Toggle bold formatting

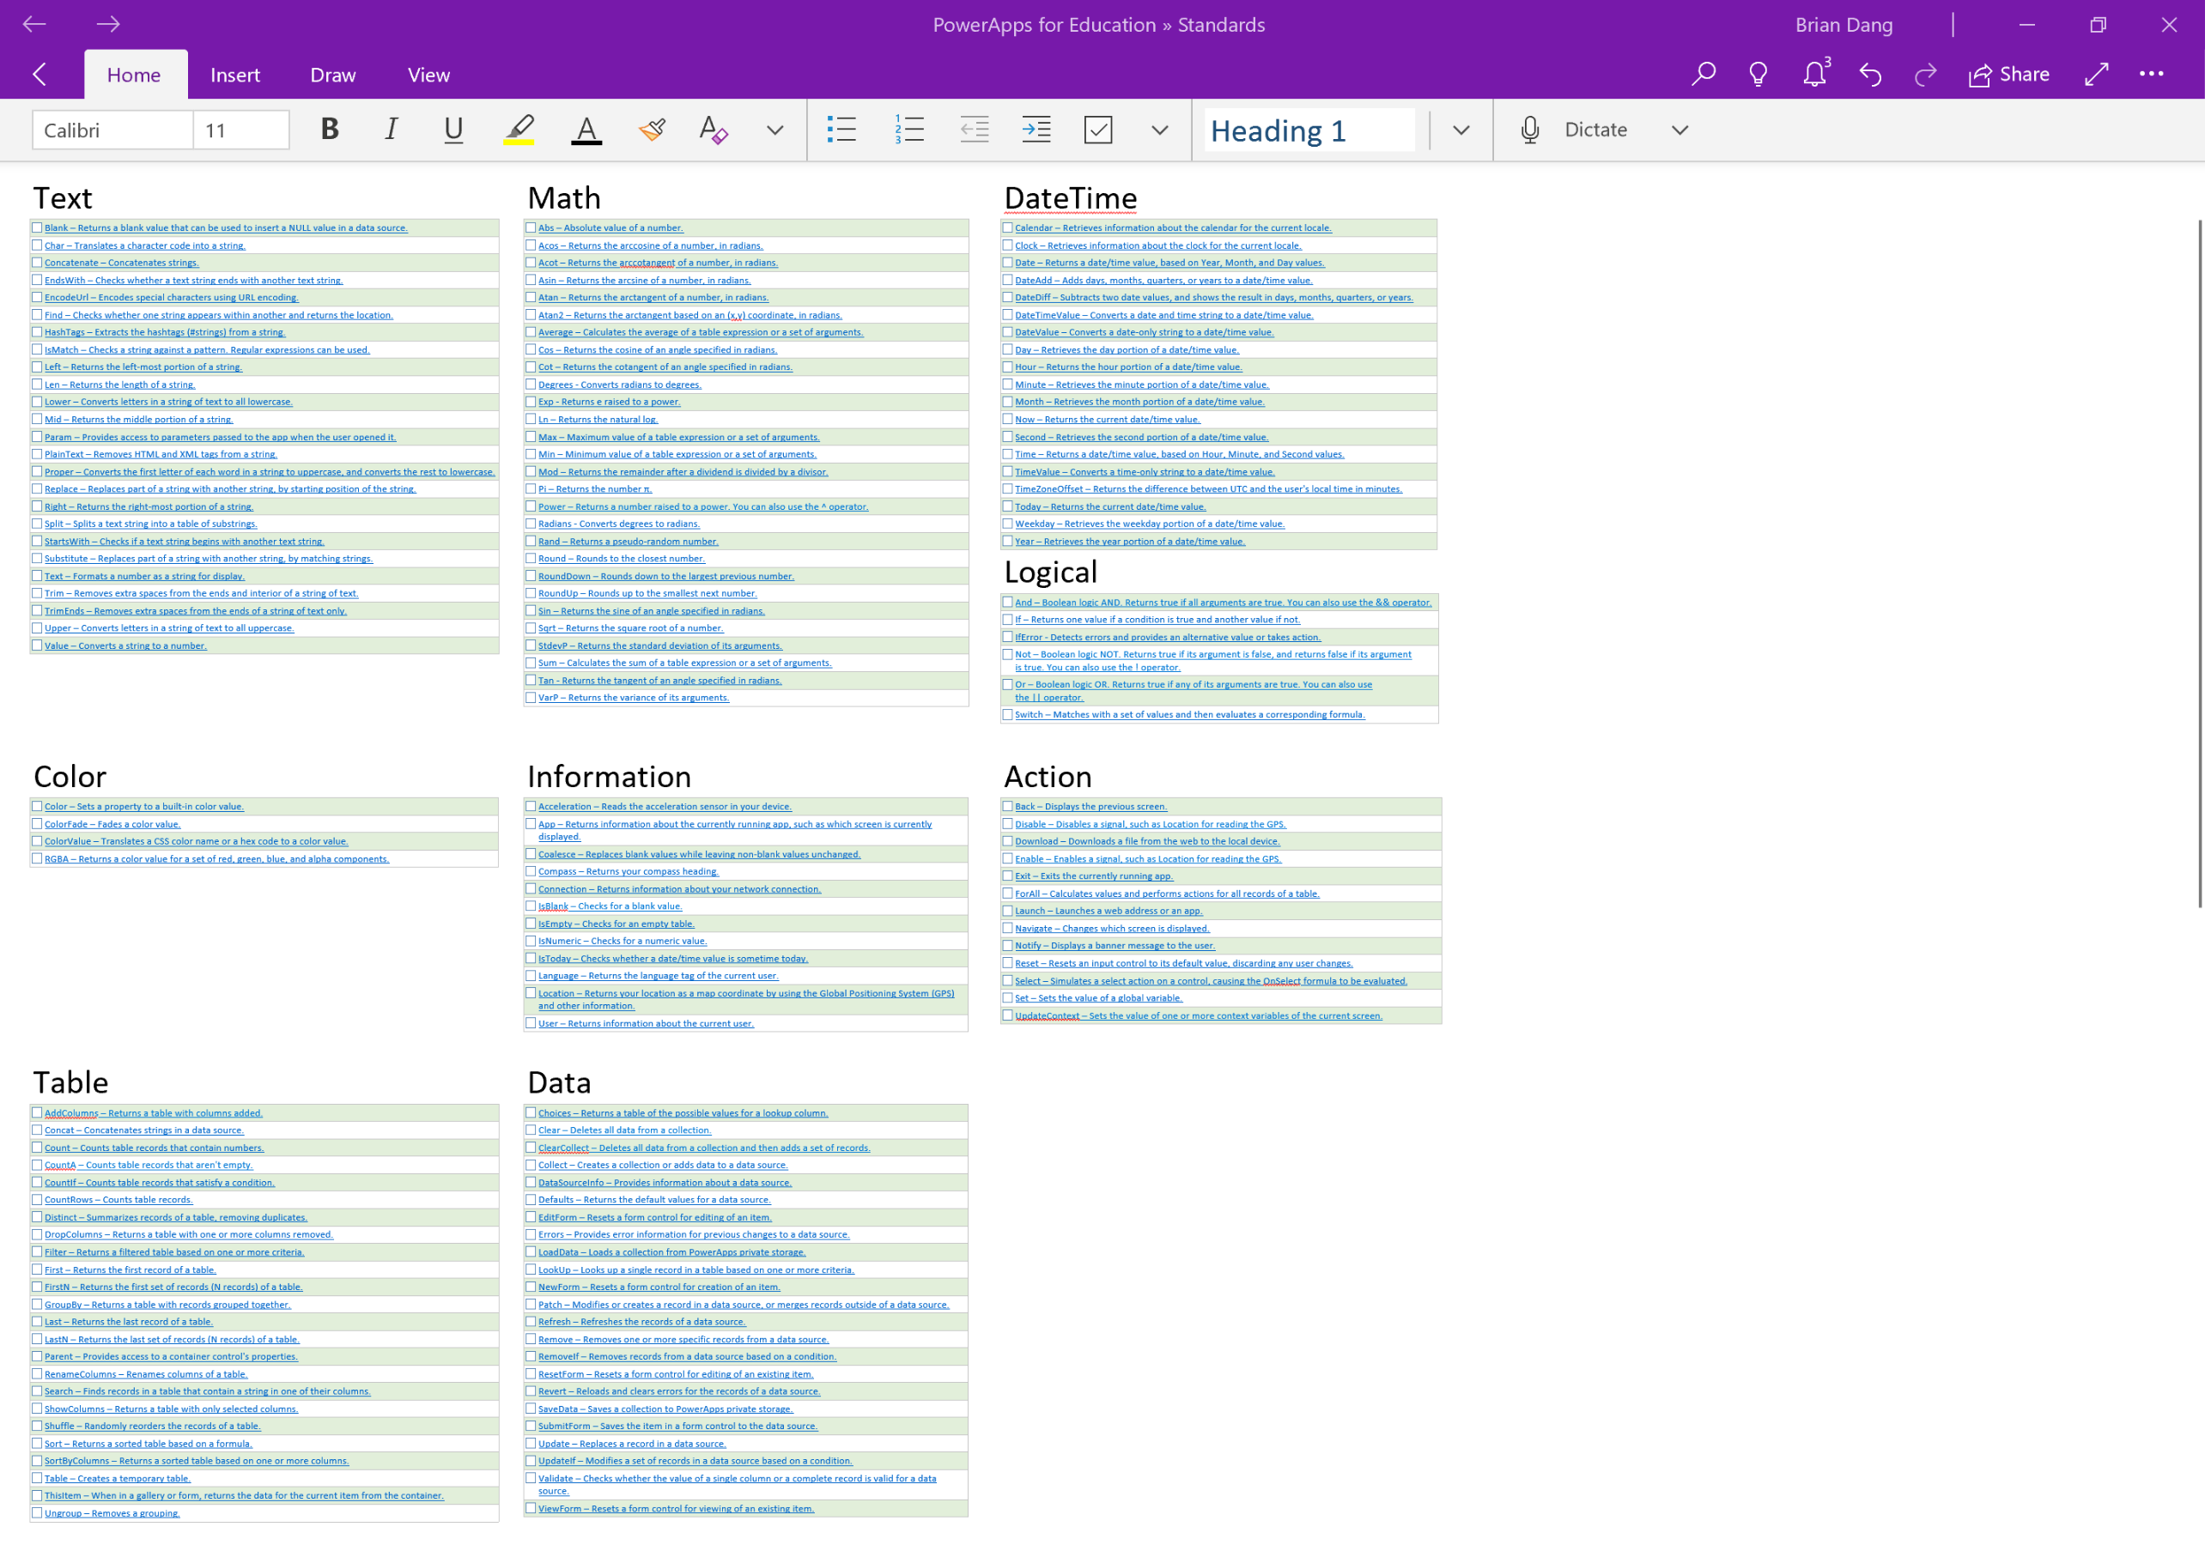coord(330,130)
